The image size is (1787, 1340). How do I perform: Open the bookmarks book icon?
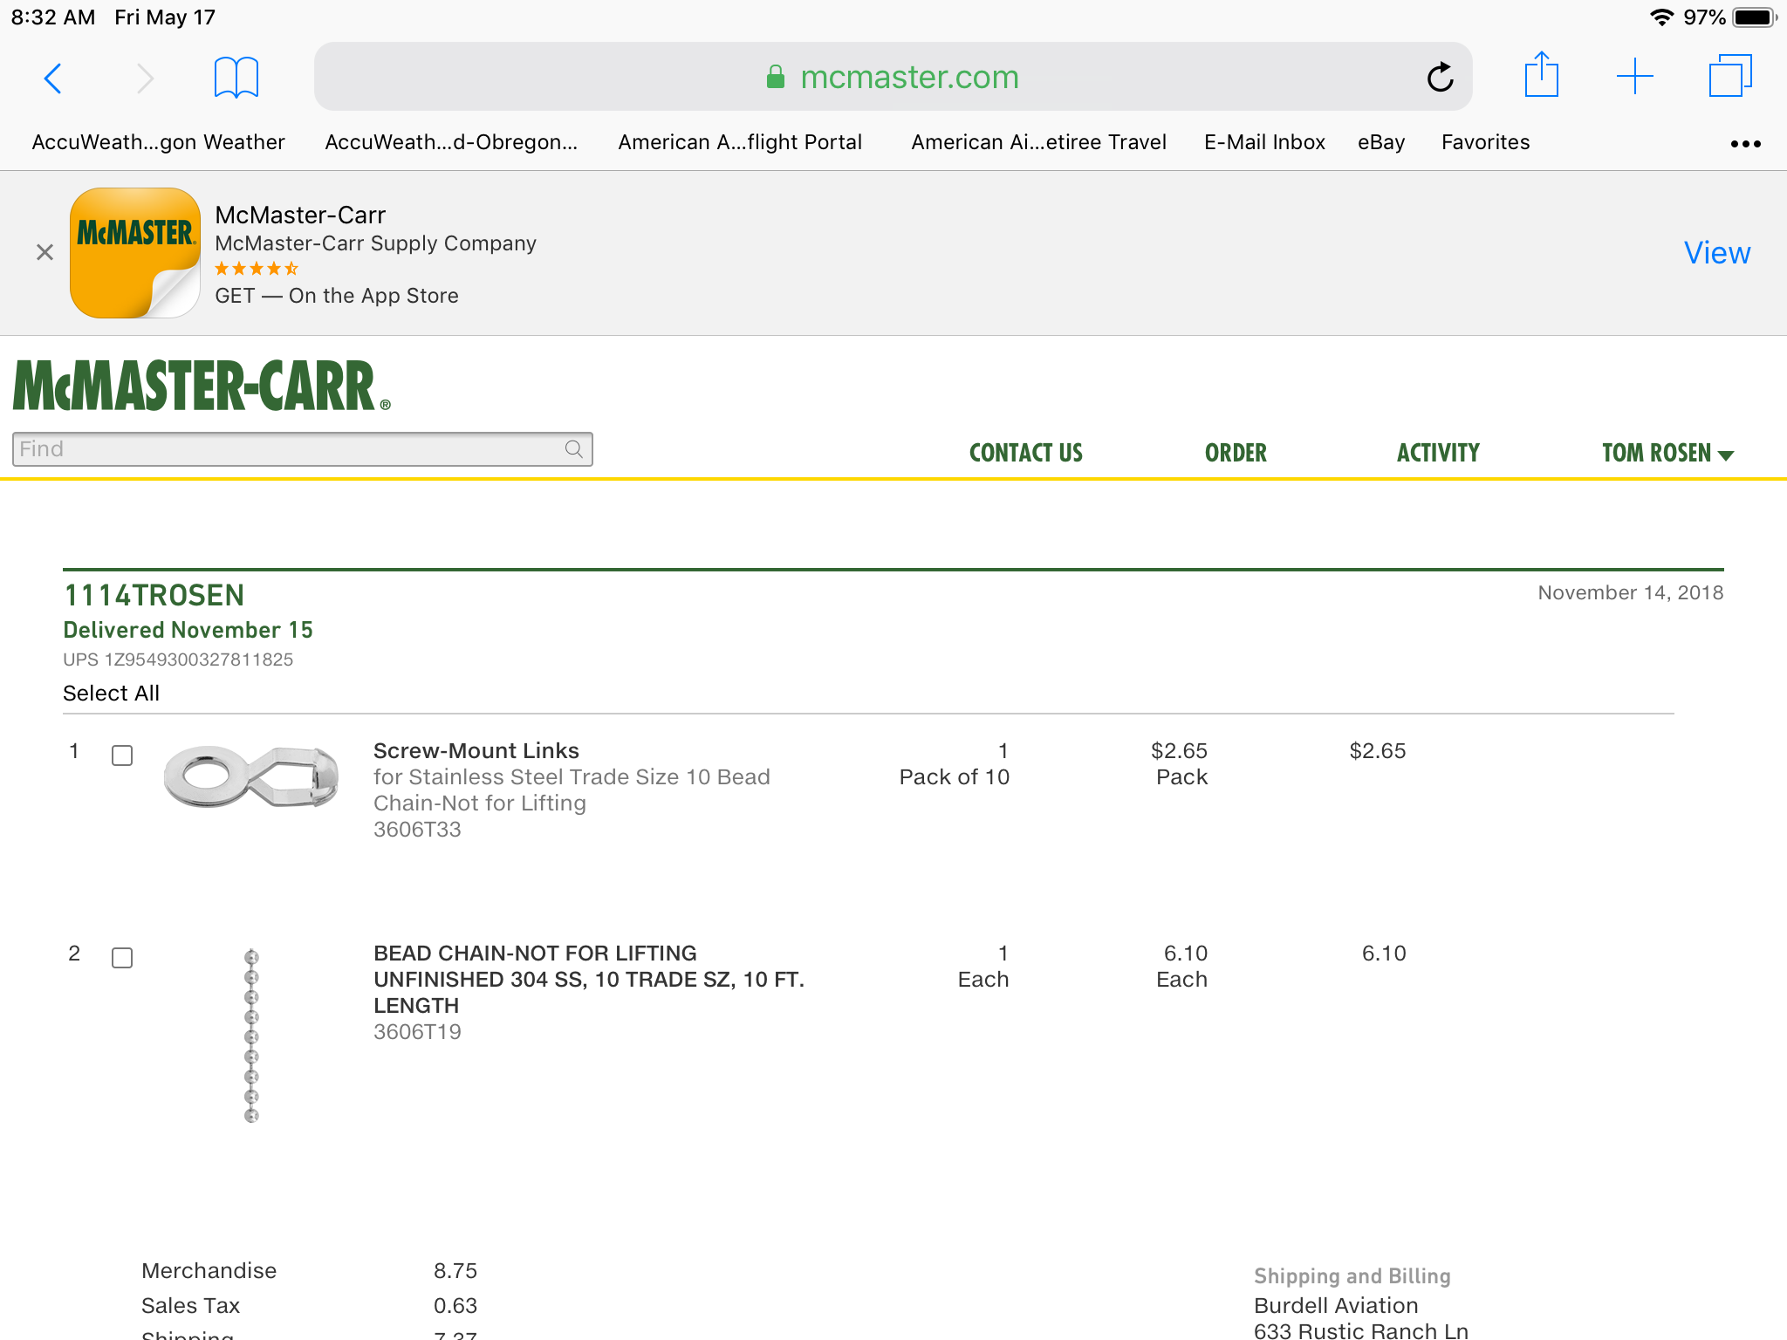coord(236,79)
